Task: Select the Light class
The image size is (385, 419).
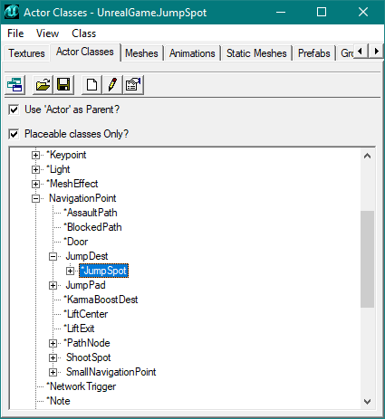Action: pos(58,169)
